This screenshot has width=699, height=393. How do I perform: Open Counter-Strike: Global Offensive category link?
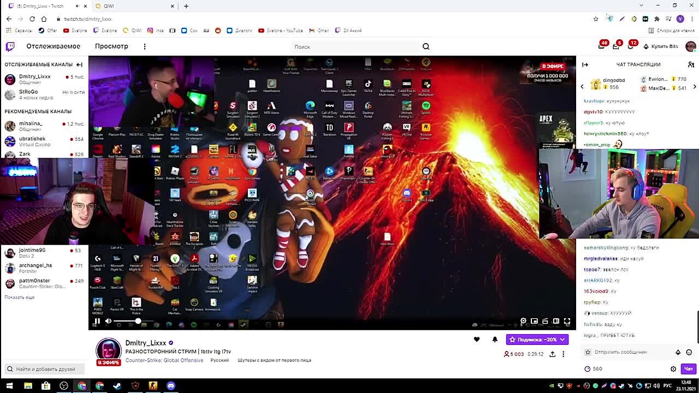pyautogui.click(x=164, y=360)
